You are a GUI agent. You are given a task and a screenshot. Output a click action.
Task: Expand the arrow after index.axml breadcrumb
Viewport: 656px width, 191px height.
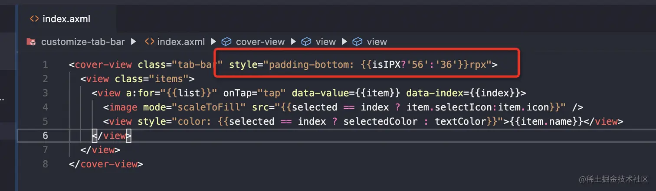(213, 42)
